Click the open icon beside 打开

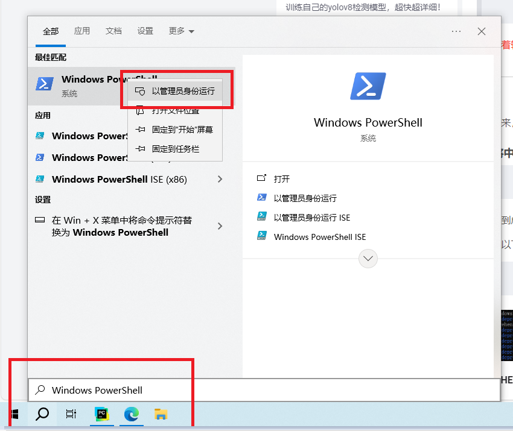(261, 178)
